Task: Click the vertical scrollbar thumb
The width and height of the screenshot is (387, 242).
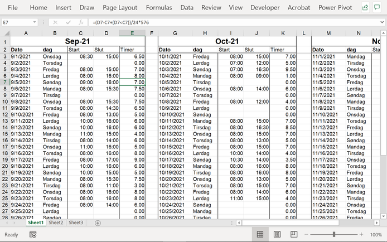Action: point(383,96)
